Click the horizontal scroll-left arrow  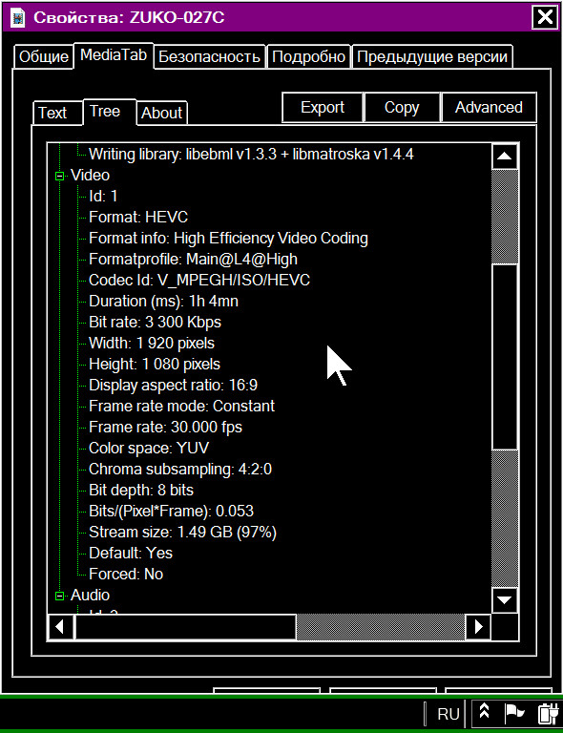point(60,627)
